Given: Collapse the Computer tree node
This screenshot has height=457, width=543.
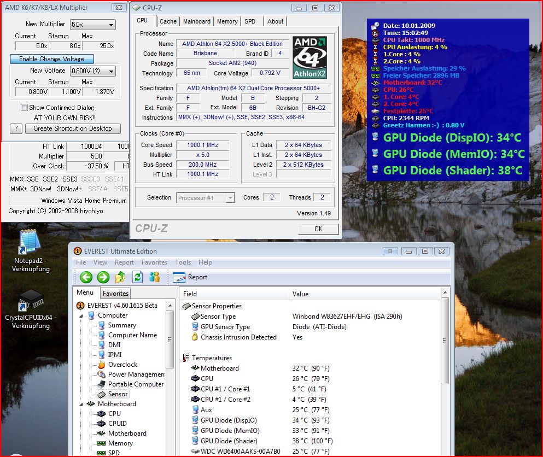Looking at the screenshot, I should (81, 316).
